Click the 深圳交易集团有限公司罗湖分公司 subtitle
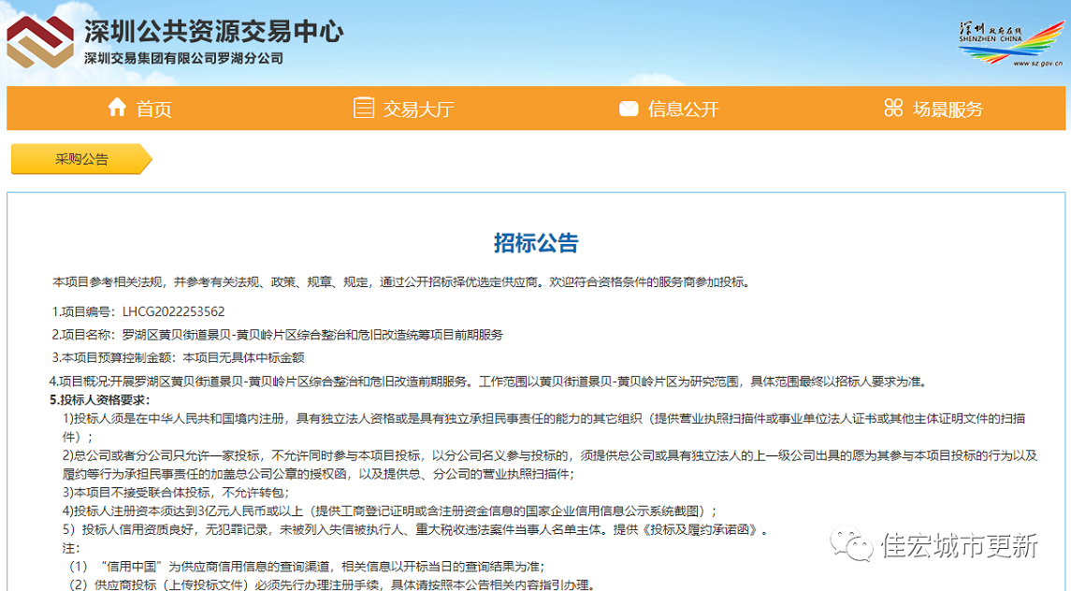The image size is (1071, 591). coord(183,59)
